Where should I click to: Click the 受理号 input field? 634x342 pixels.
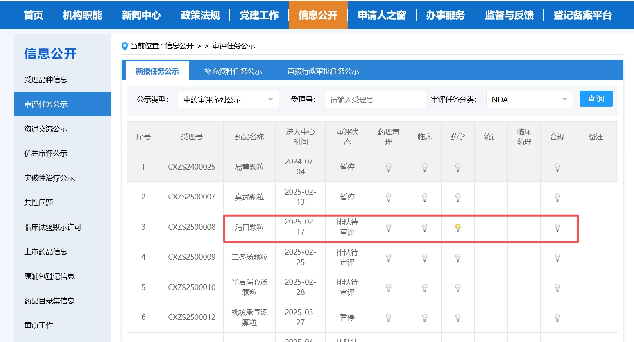point(375,100)
